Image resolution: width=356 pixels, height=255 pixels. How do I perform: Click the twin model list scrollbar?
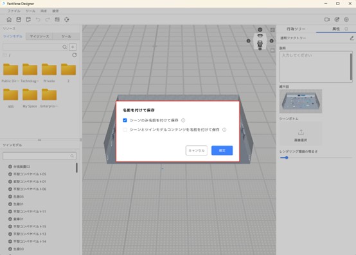coord(76,168)
